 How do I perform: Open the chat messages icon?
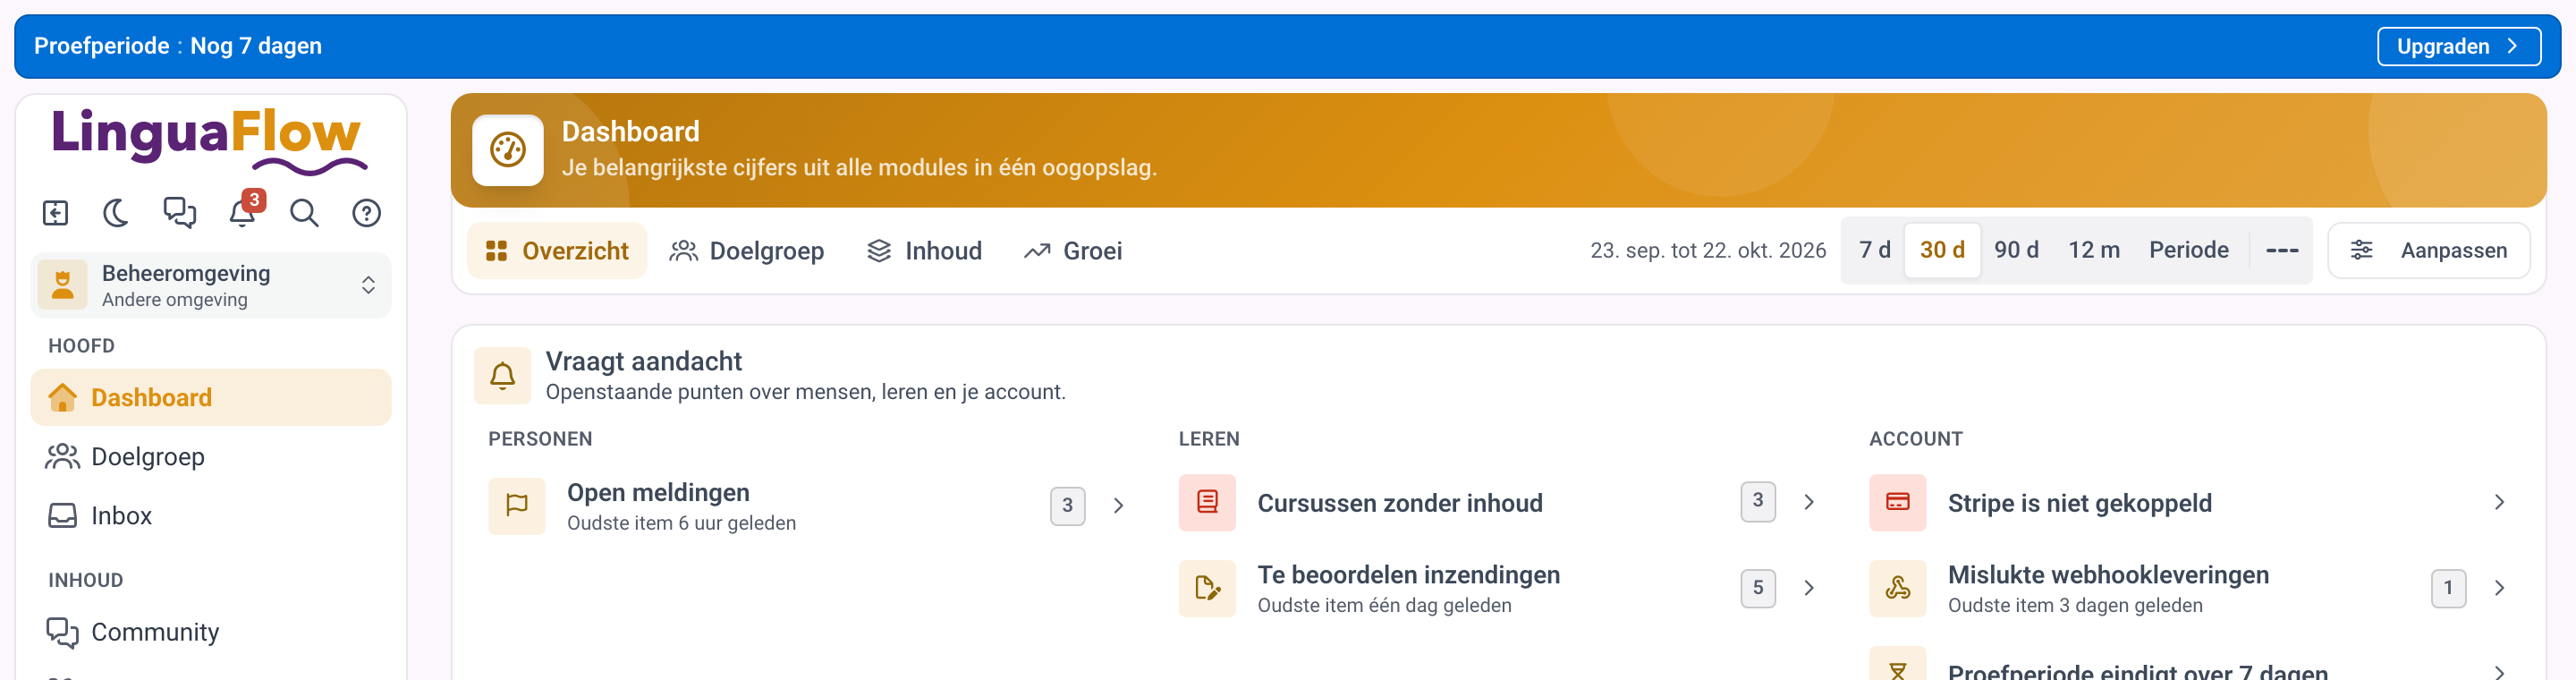tap(180, 213)
